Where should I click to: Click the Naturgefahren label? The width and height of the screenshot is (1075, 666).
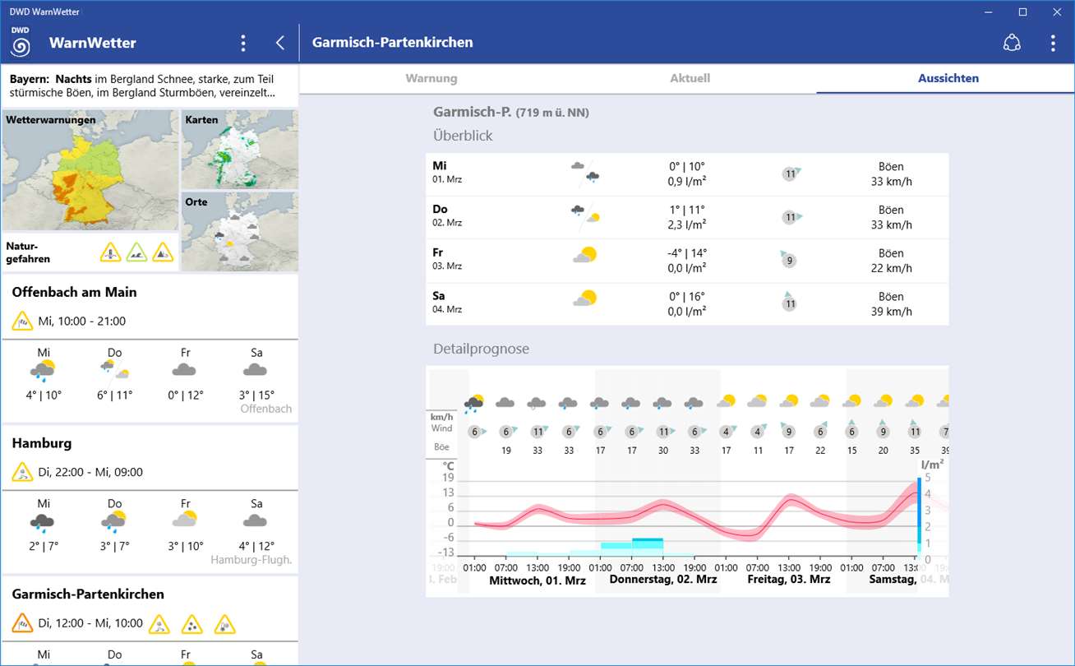pyautogui.click(x=28, y=252)
